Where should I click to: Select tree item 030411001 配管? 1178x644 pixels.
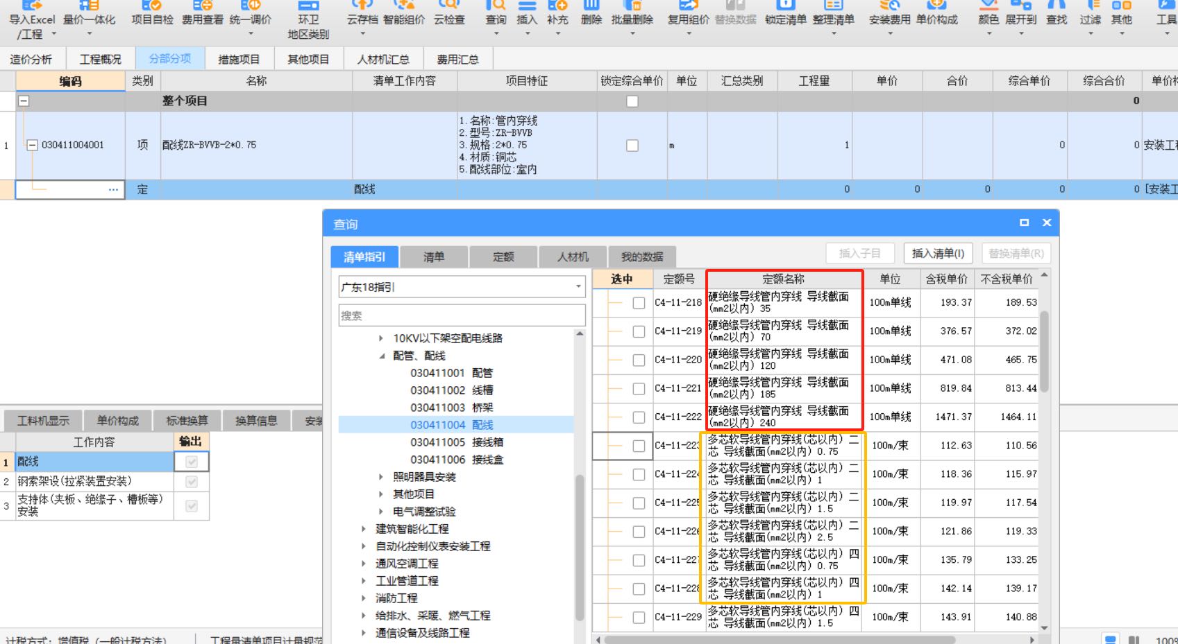tap(451, 373)
